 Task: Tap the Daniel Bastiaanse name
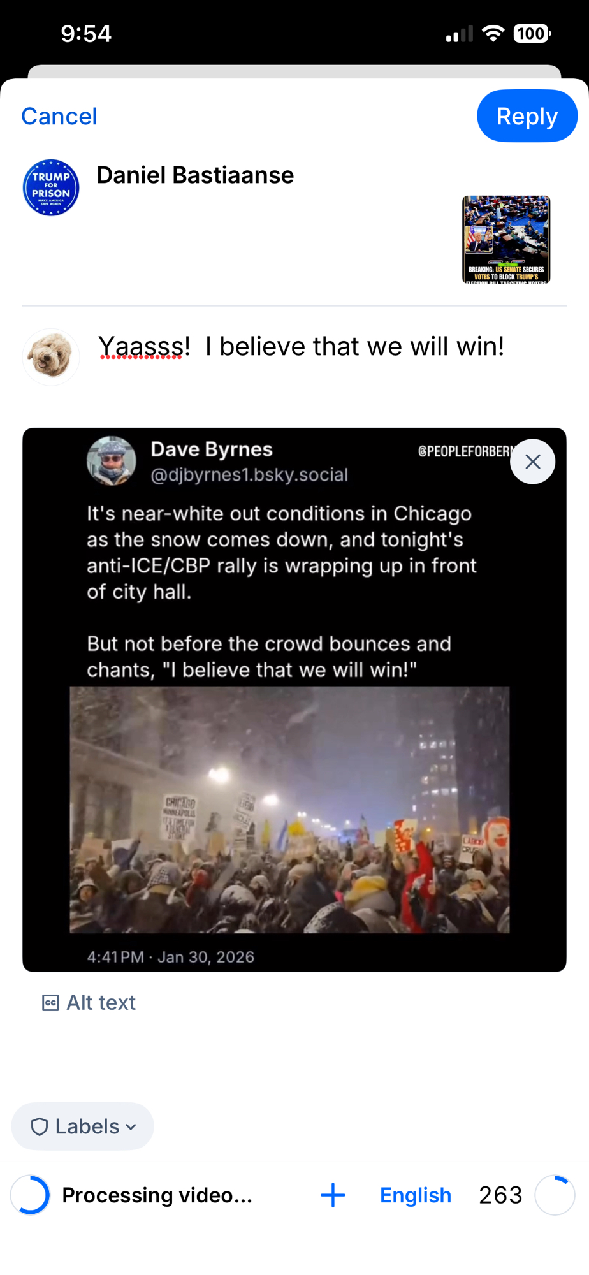tap(195, 175)
